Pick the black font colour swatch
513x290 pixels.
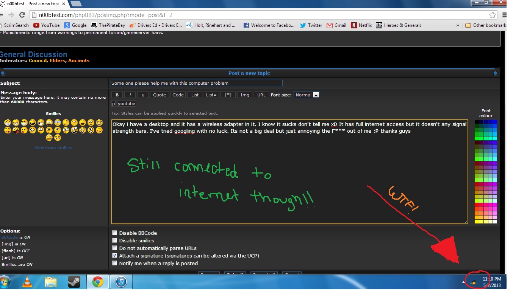click(x=477, y=122)
